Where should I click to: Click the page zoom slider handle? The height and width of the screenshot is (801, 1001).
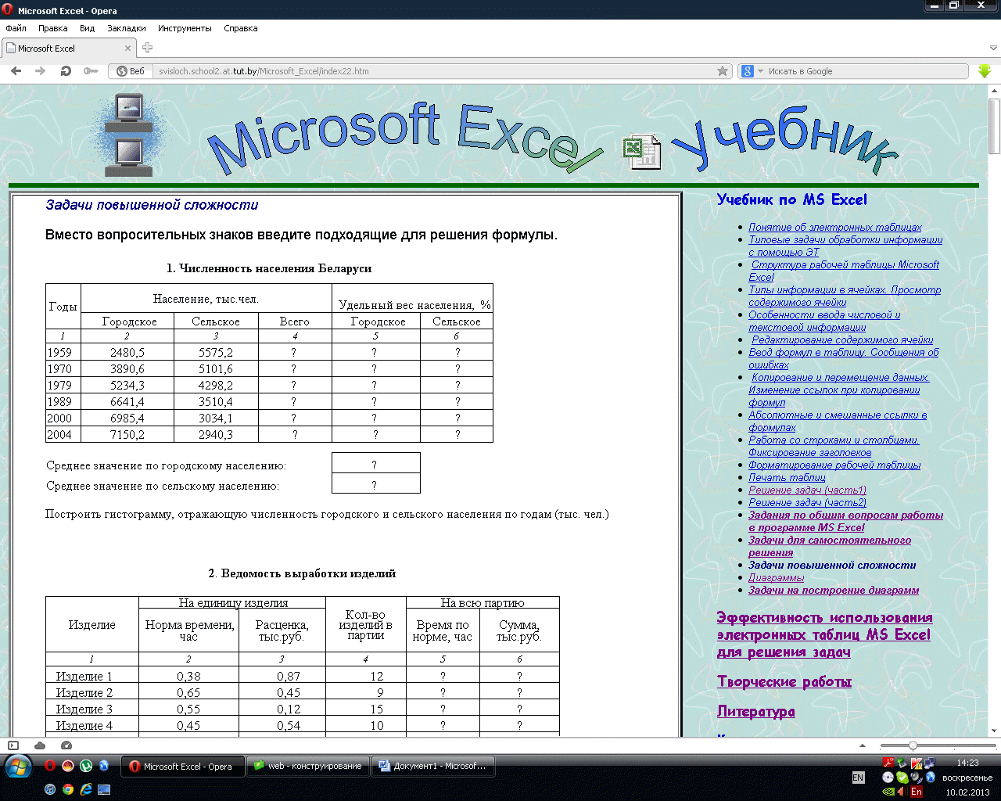pos(913,745)
